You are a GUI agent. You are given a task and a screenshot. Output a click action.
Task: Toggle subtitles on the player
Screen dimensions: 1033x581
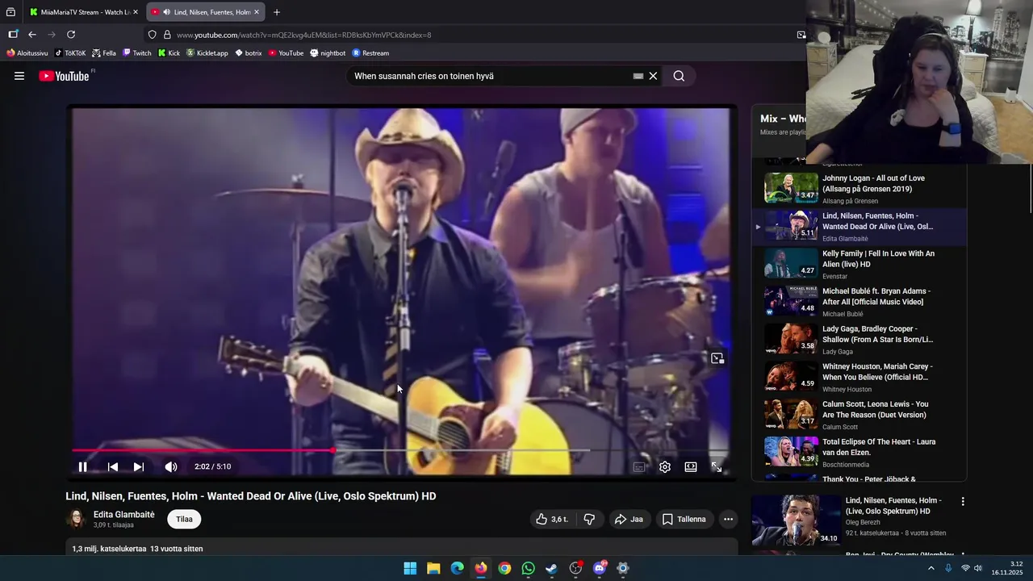[x=639, y=466]
